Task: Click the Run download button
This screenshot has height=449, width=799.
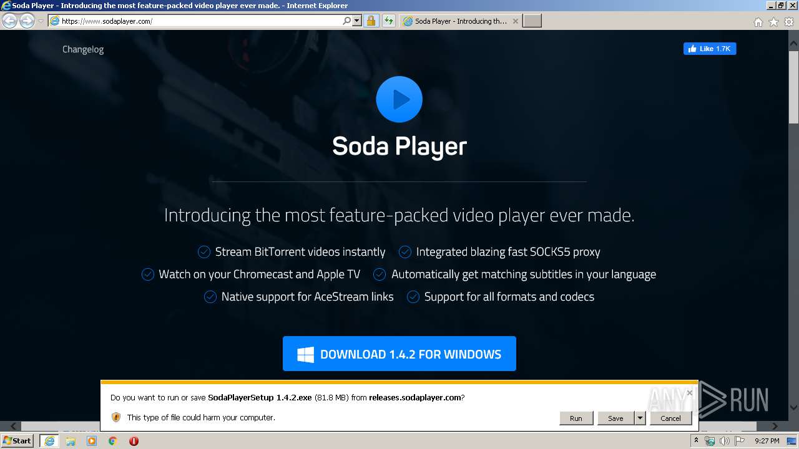Action: pos(576,418)
